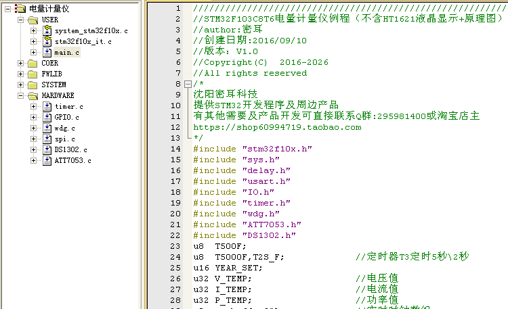Click the USER folder icon
The width and height of the screenshot is (508, 309).
pos(33,20)
